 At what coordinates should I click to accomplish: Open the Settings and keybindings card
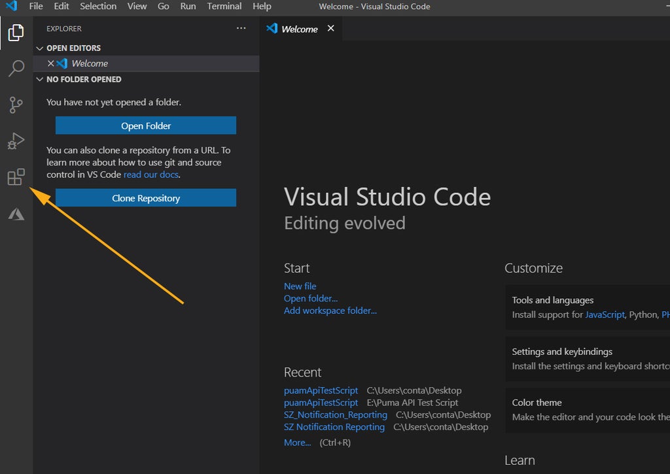tap(588, 359)
